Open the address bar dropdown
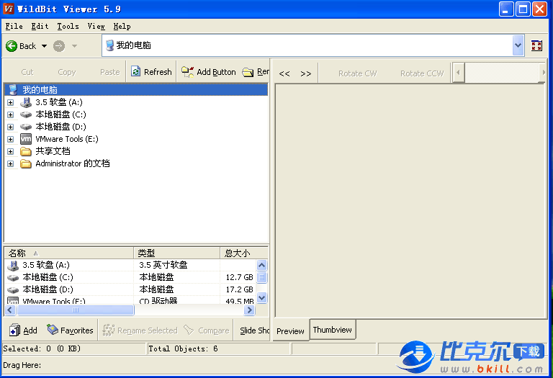This screenshot has width=553, height=378. coord(518,45)
